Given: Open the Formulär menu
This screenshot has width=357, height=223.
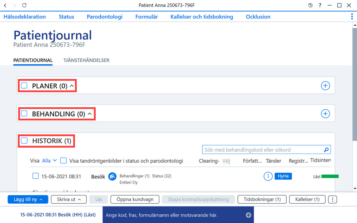Looking at the screenshot, I should [x=146, y=17].
